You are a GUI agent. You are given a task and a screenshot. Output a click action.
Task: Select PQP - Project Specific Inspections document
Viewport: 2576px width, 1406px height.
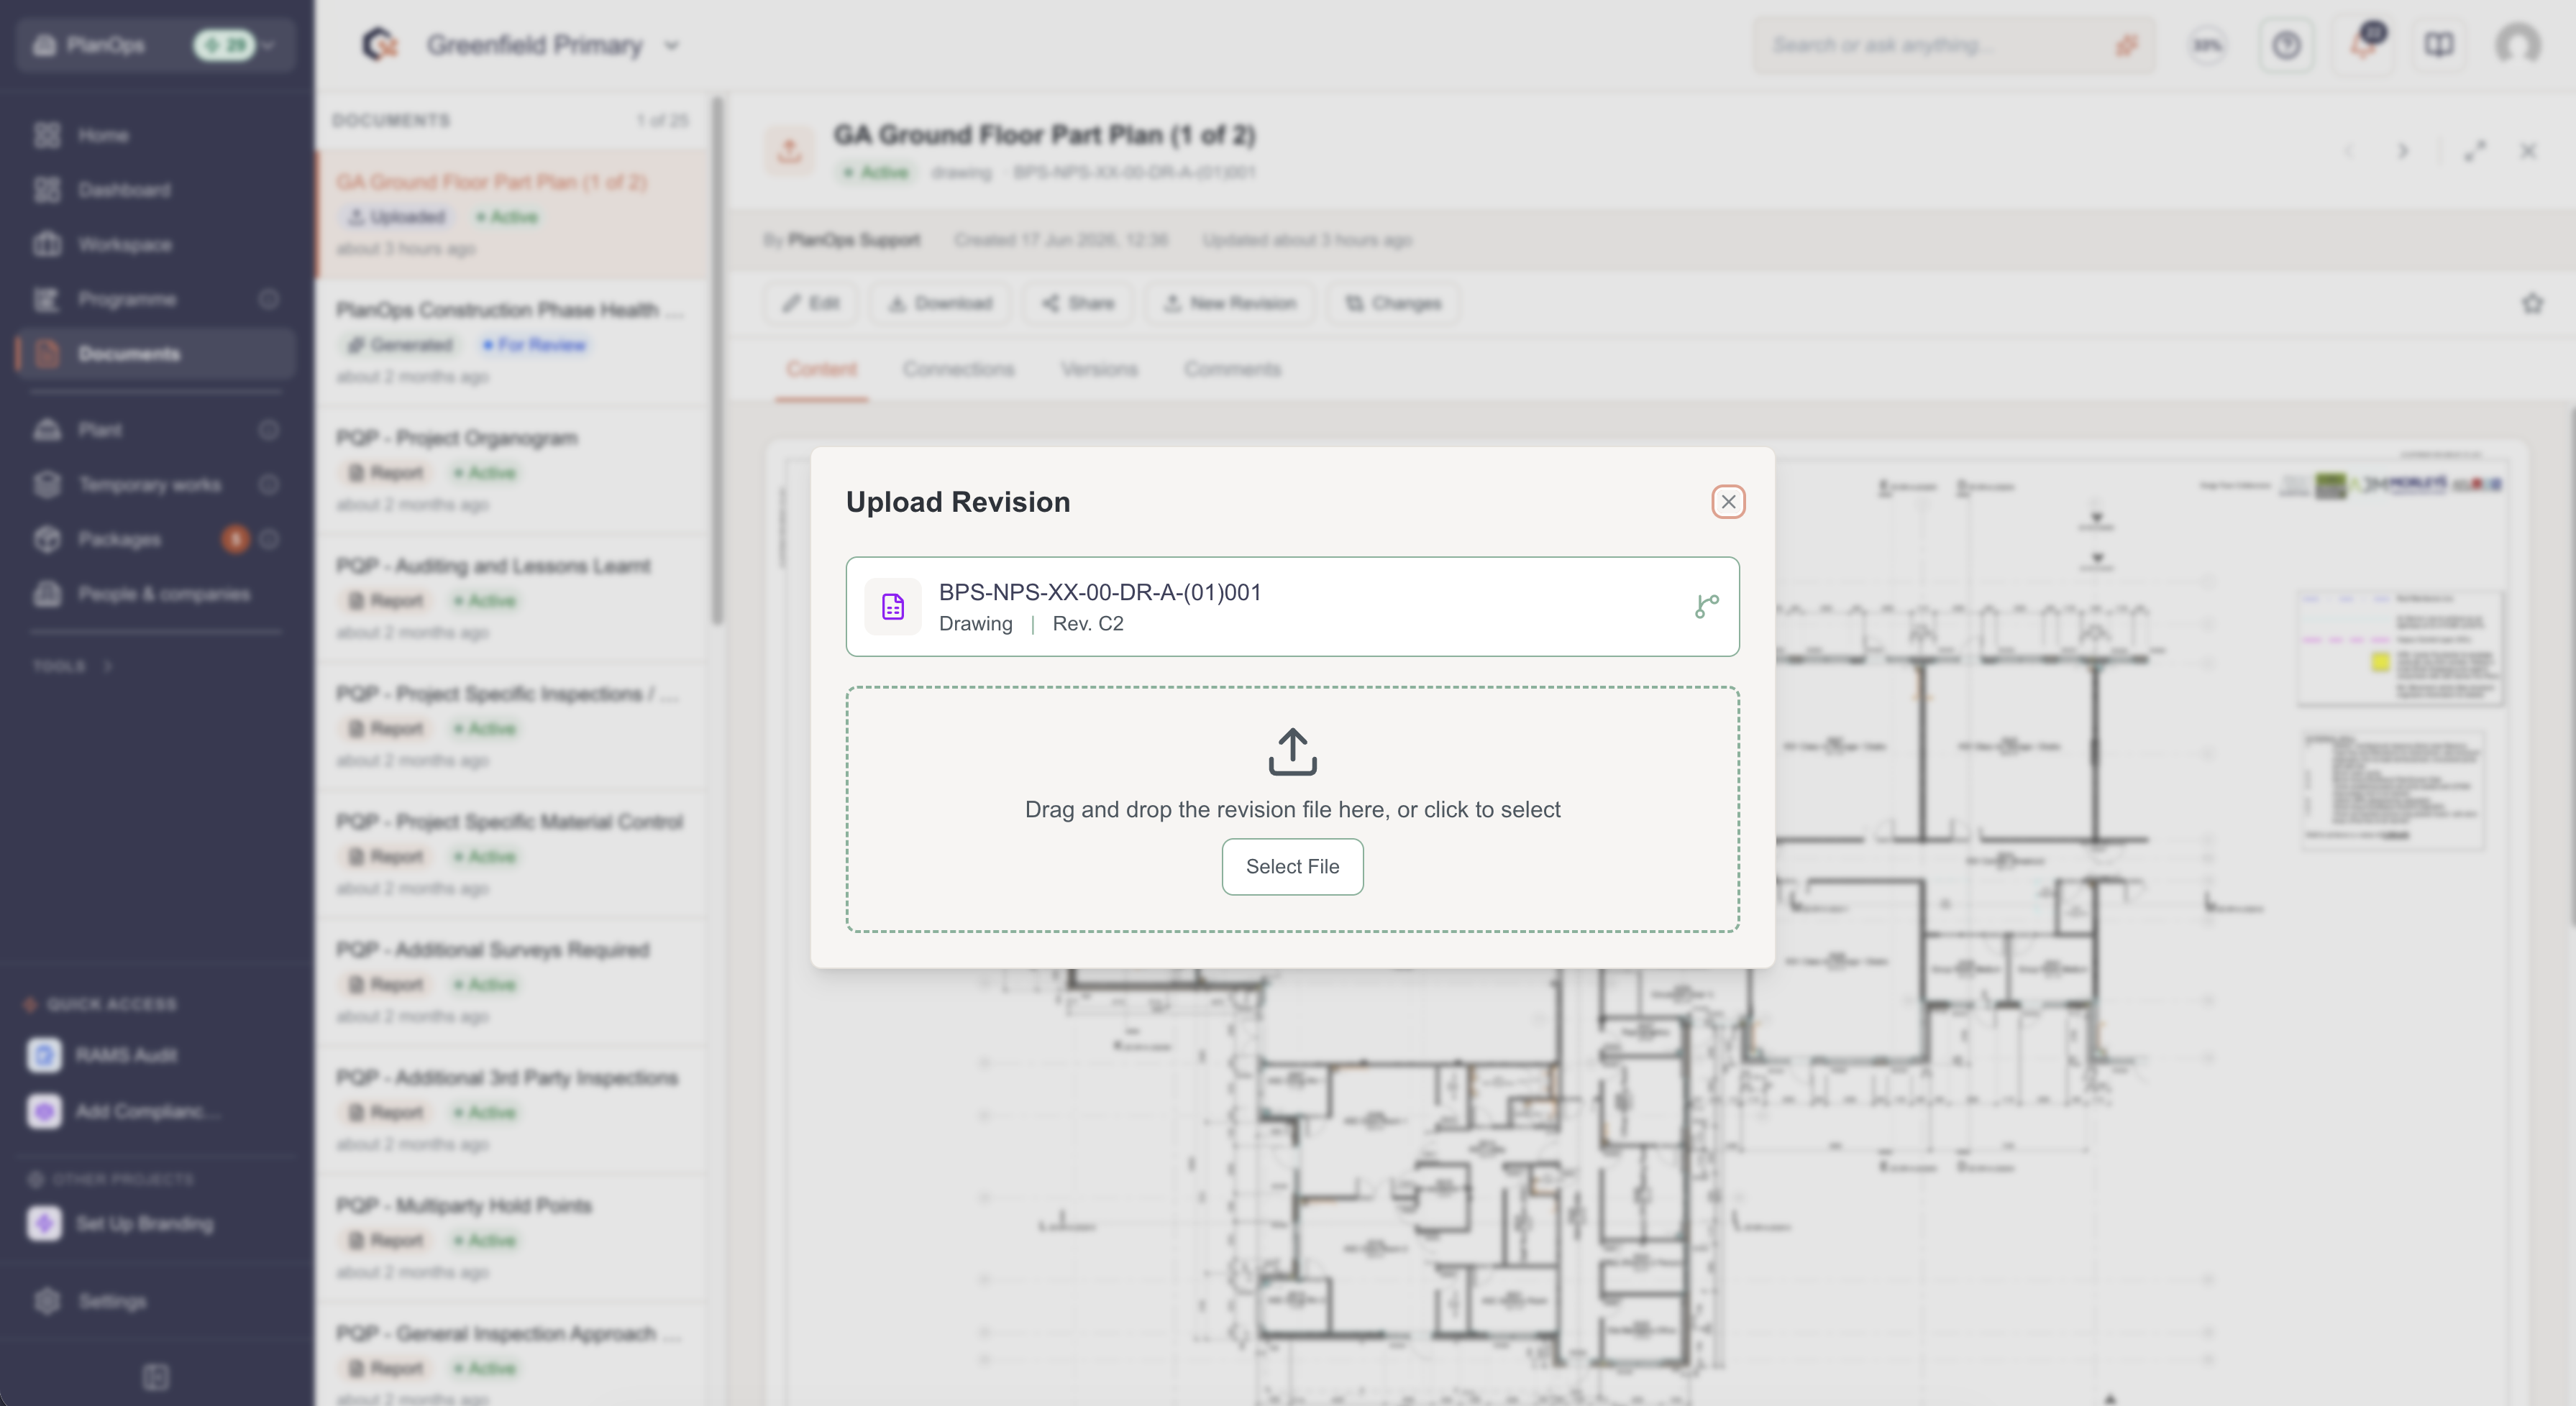[512, 725]
